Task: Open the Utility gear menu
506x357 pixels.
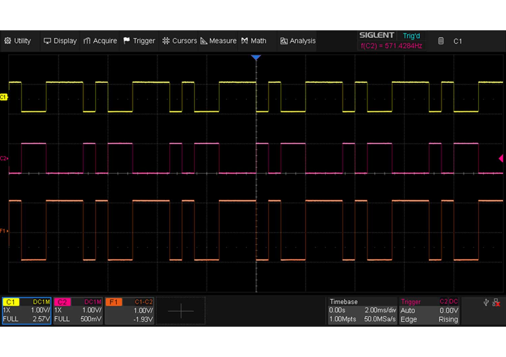Action: click(18, 41)
